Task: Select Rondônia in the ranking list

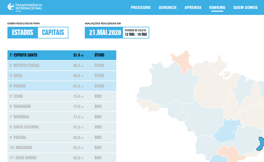Action: (x=62, y=117)
